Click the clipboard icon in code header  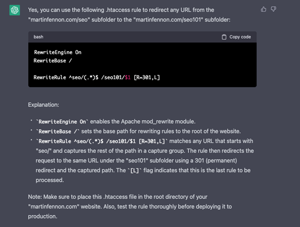[x=224, y=37]
